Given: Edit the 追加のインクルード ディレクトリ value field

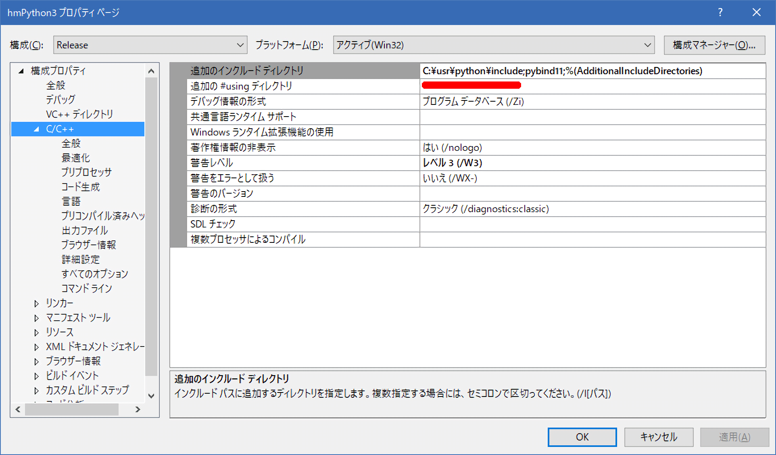Looking at the screenshot, I should (591, 71).
